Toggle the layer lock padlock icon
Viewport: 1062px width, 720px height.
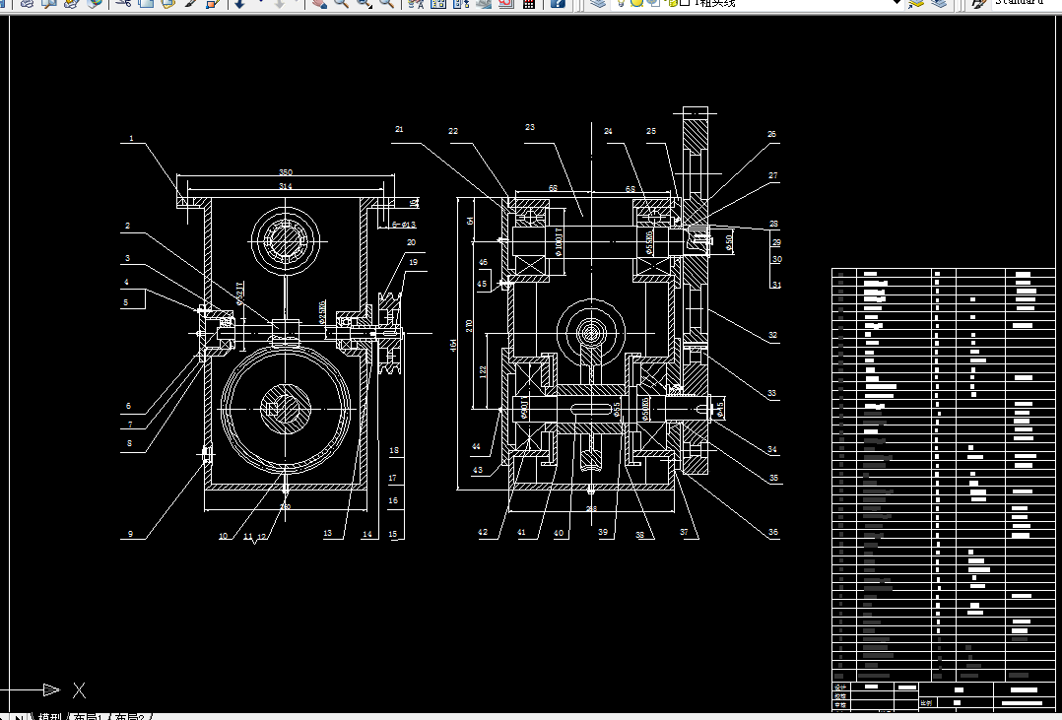tap(672, 3)
